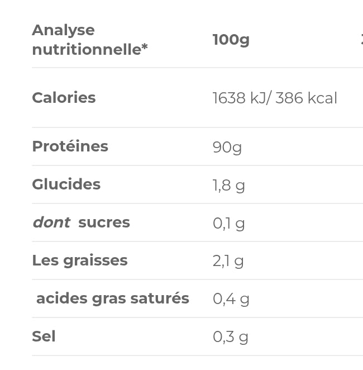Click the italic word 'dont'
The width and height of the screenshot is (363, 370).
point(51,222)
